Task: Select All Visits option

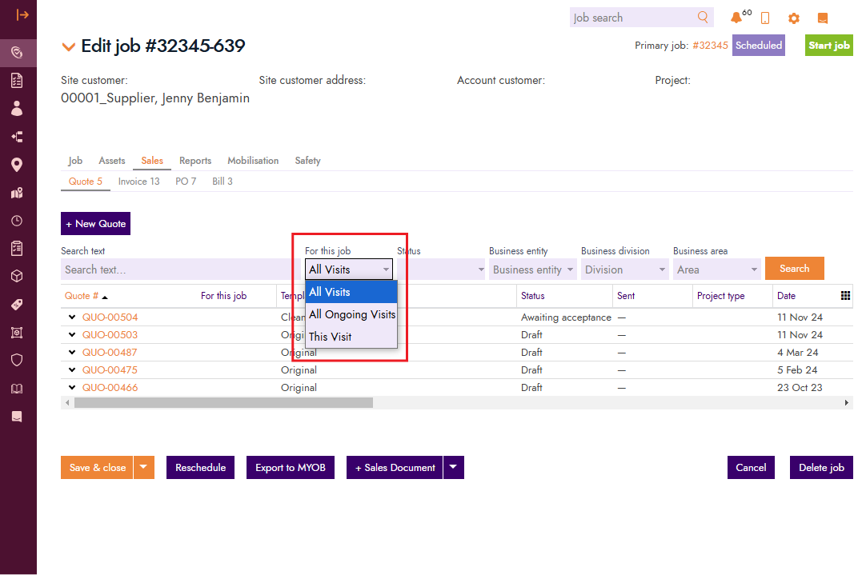Action: [x=351, y=292]
